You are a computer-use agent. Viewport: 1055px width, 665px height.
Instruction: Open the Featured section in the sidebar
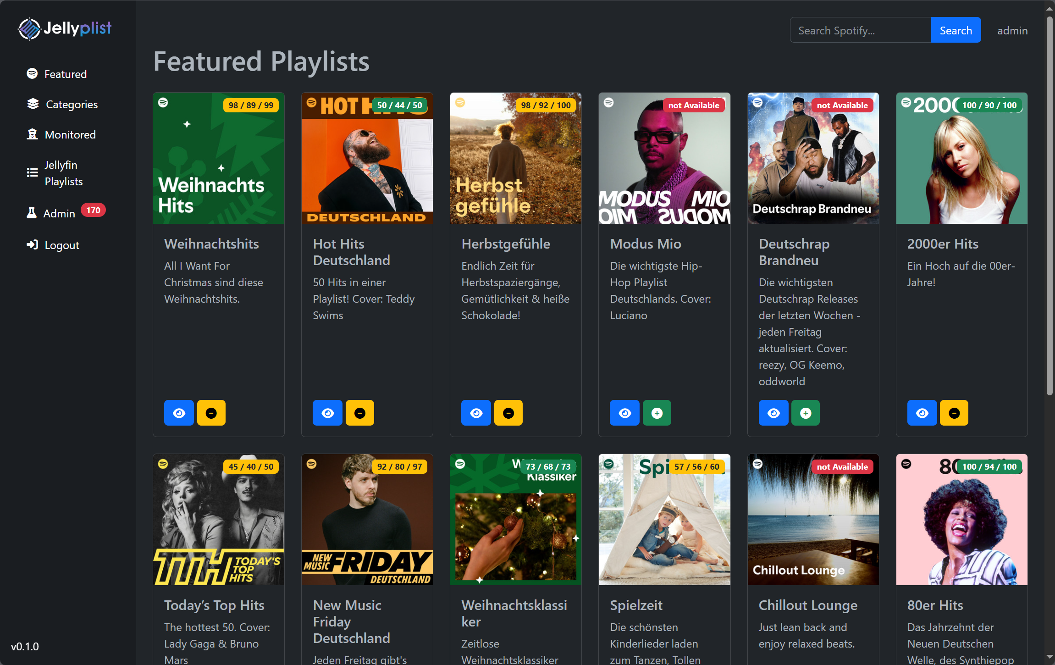point(65,74)
